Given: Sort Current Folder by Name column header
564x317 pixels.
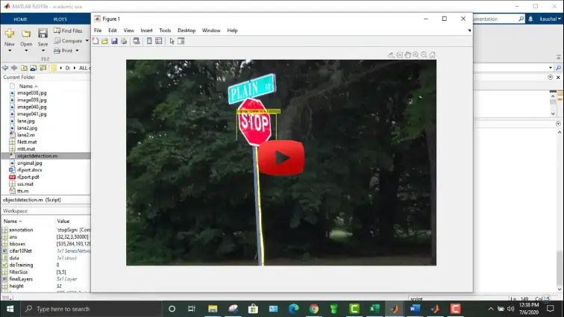Looking at the screenshot, I should click(26, 87).
